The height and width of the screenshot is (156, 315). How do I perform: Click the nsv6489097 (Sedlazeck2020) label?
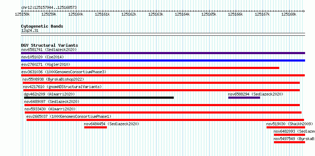coord(52,102)
